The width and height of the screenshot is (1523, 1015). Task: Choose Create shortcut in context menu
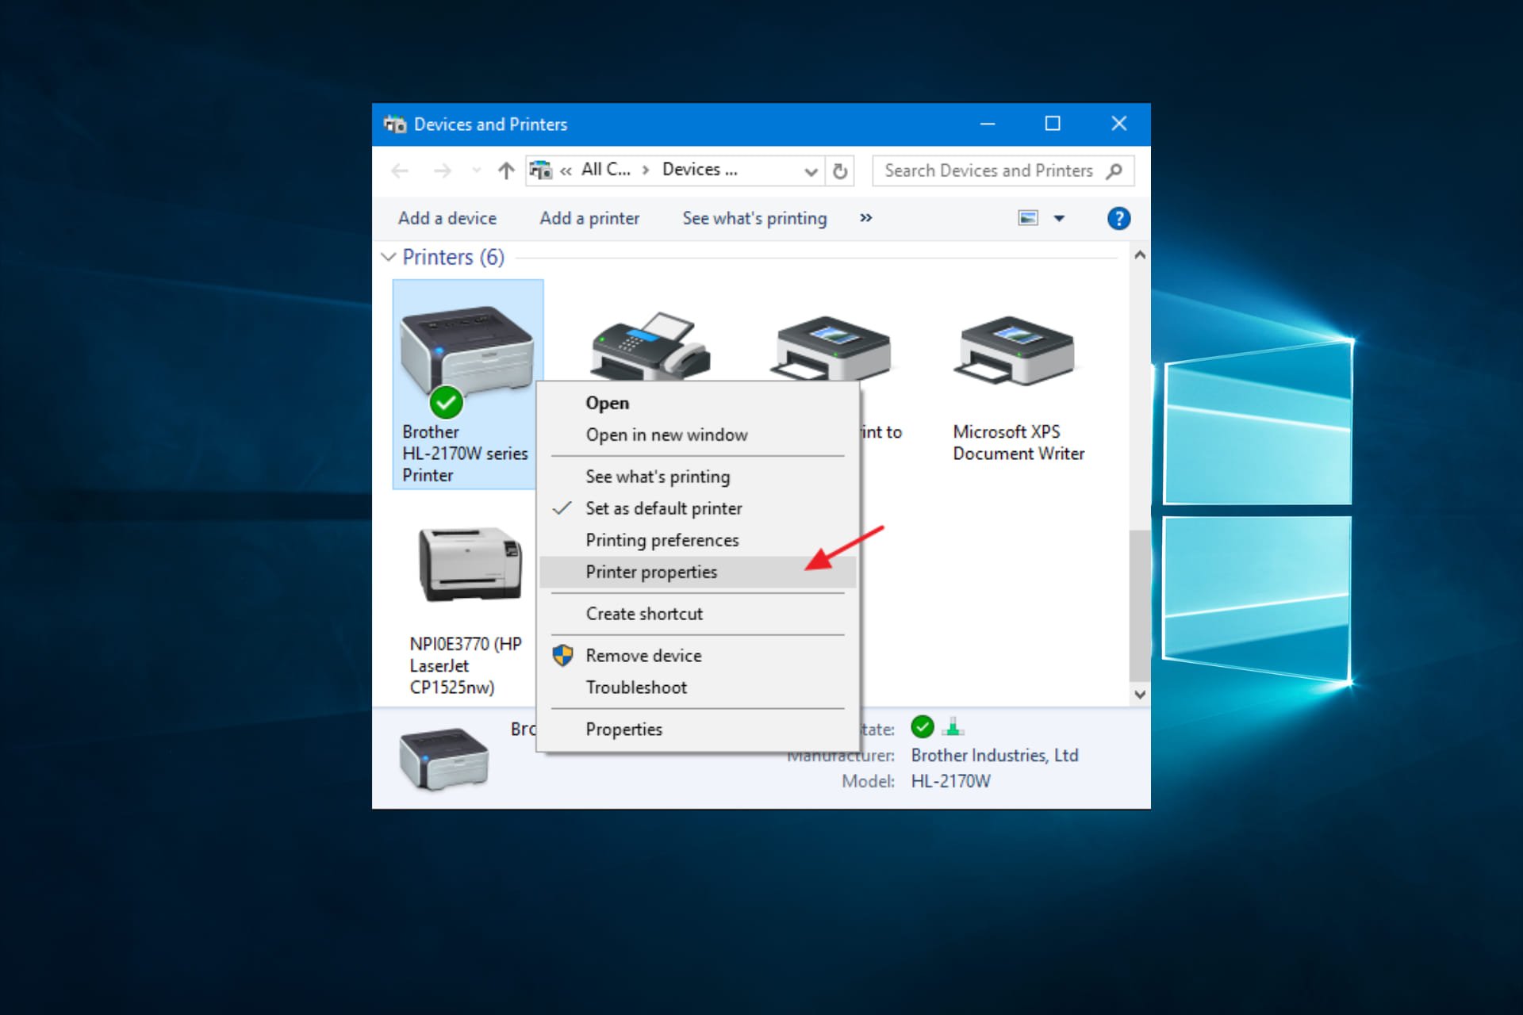pos(697,614)
